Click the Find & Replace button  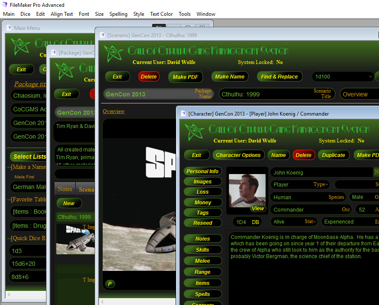pos(279,77)
